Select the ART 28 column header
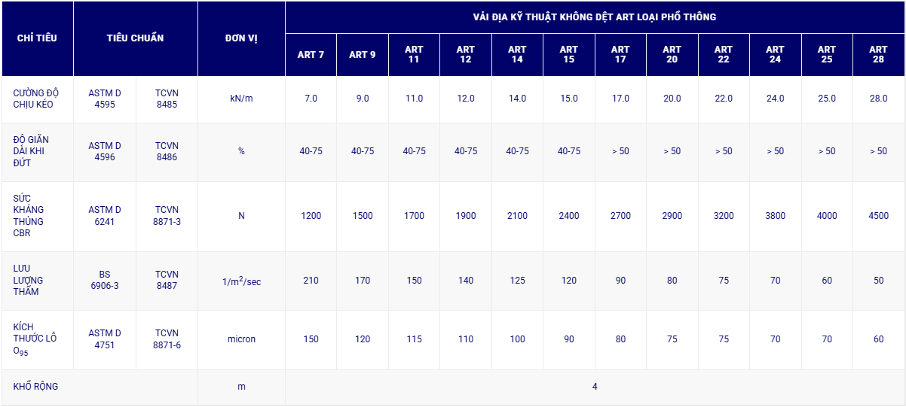This screenshot has height=407, width=906. tap(878, 54)
